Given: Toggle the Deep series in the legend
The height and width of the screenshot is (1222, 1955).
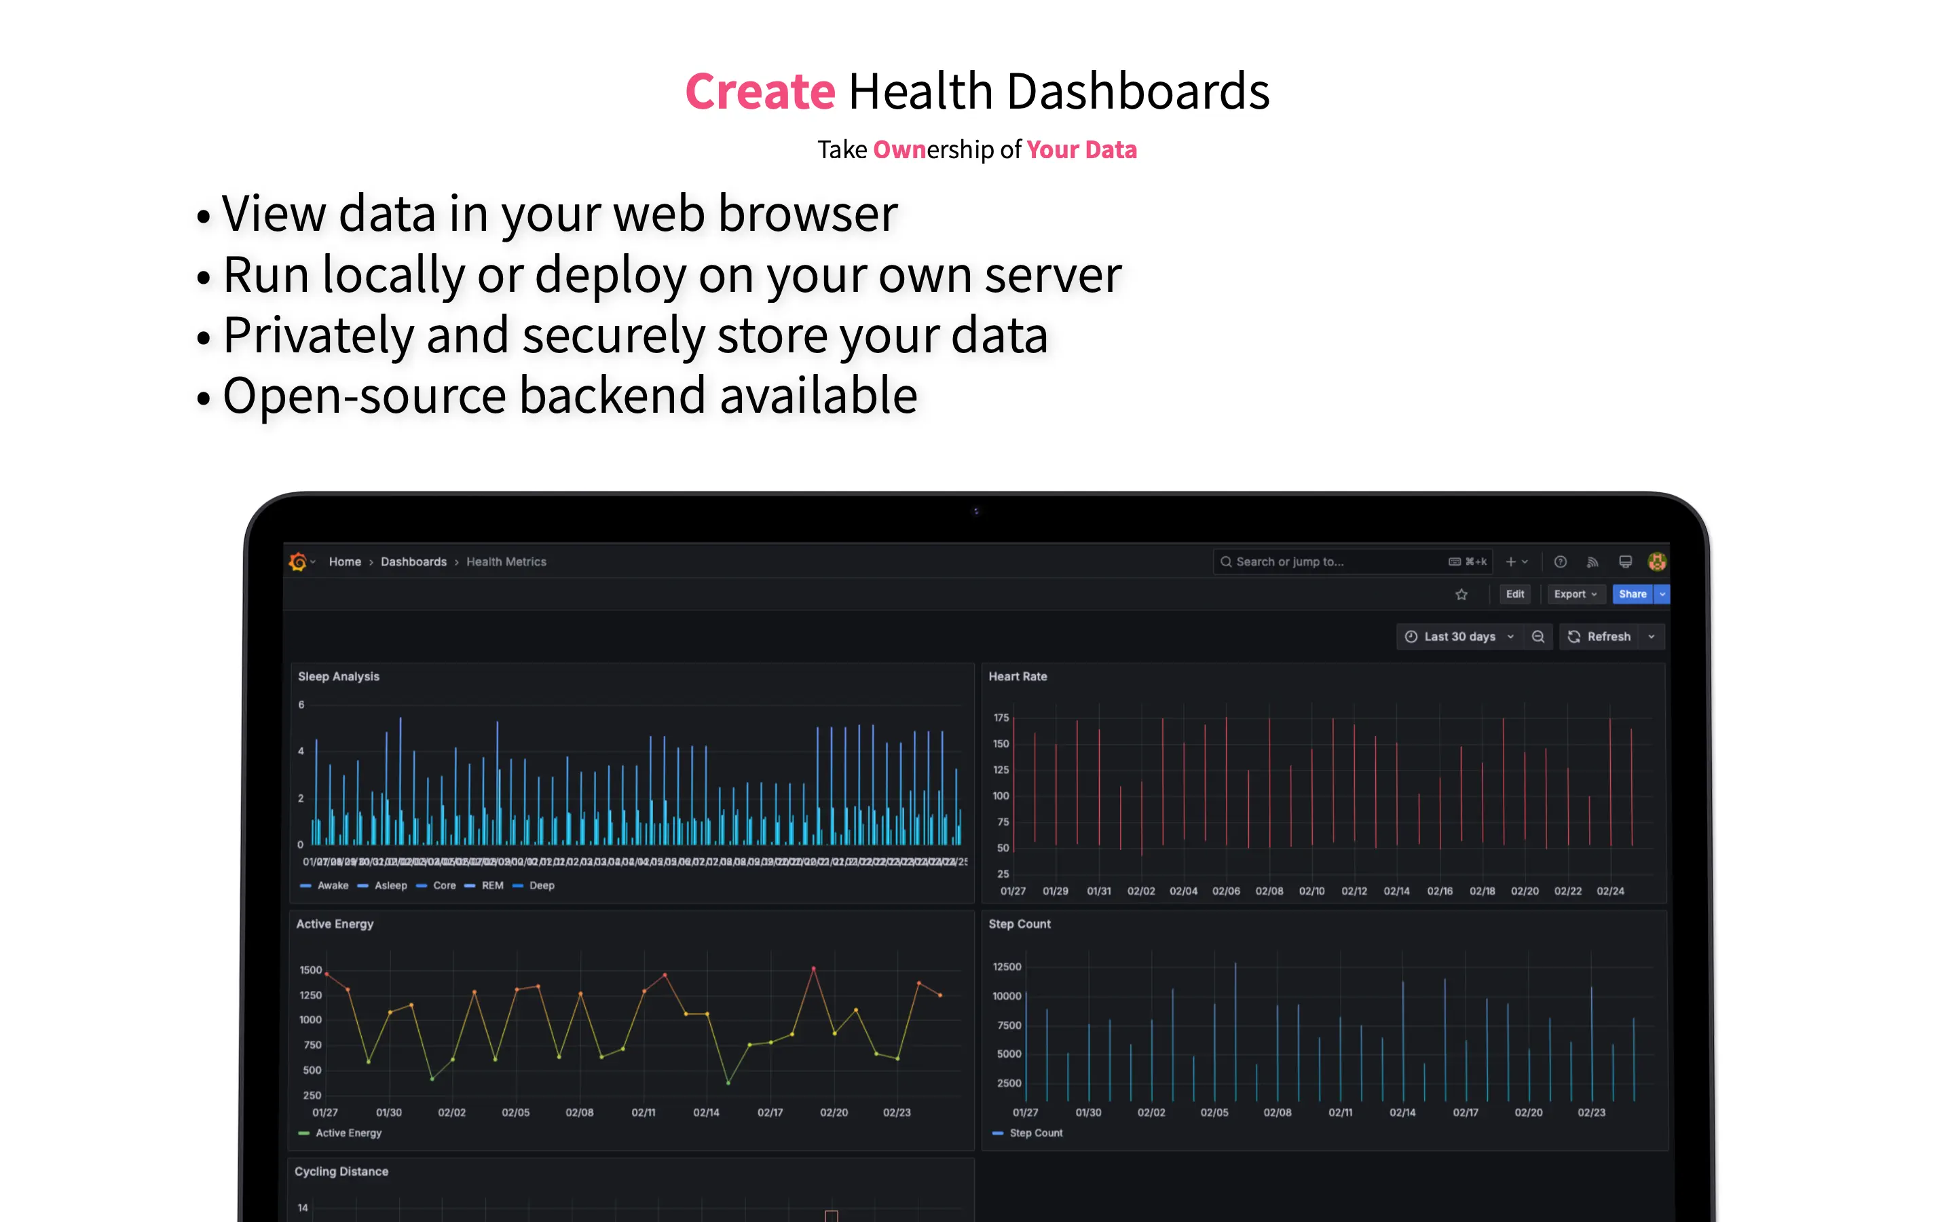Looking at the screenshot, I should coord(541,886).
